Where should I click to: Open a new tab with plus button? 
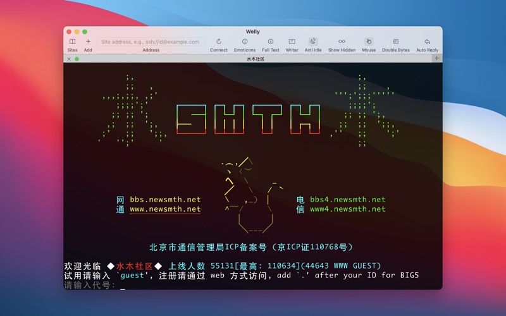[436, 58]
